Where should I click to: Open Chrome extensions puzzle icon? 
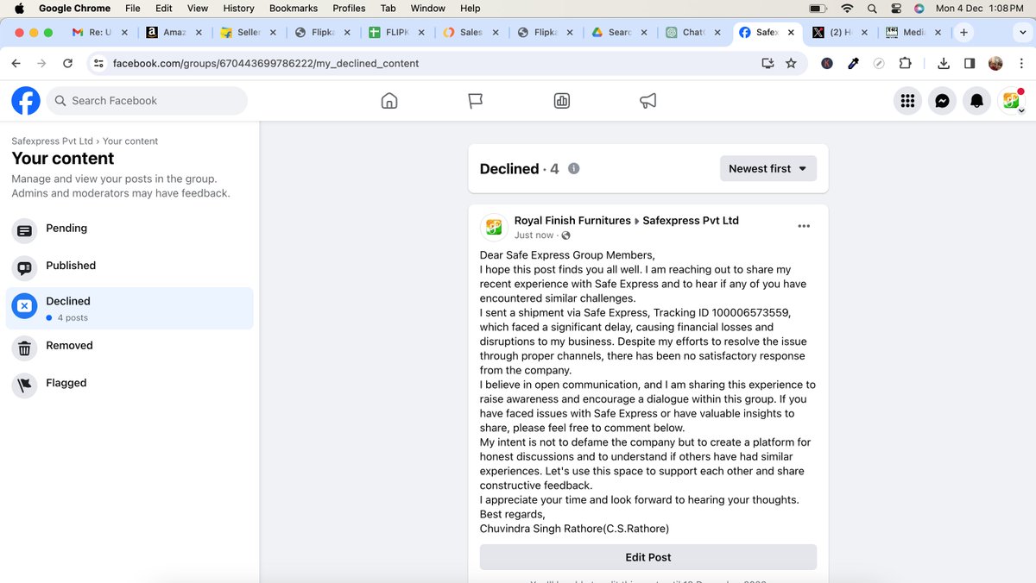pos(905,63)
